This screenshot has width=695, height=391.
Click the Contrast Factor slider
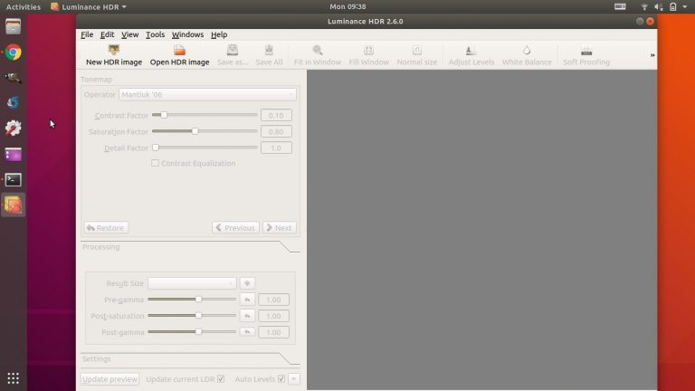[205, 115]
